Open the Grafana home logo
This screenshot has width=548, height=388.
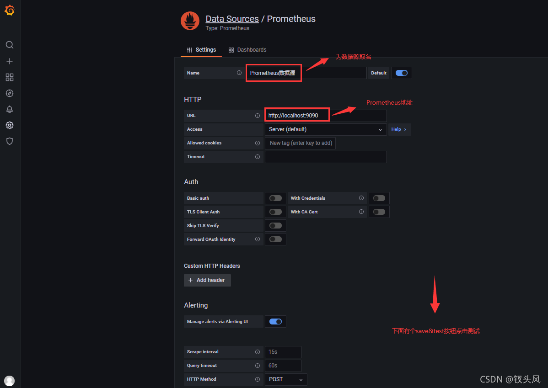pyautogui.click(x=10, y=11)
